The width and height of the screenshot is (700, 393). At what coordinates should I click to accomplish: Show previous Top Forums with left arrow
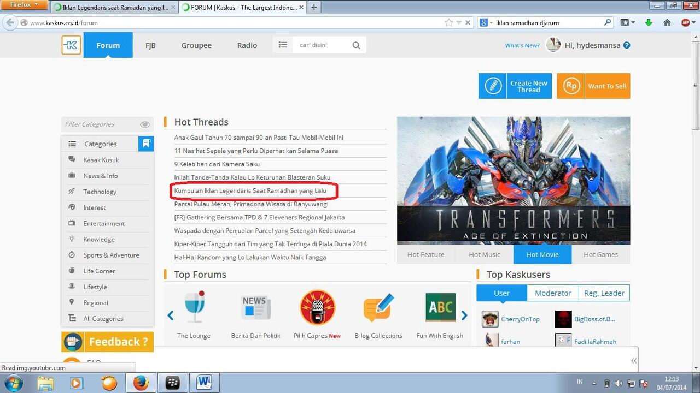171,315
